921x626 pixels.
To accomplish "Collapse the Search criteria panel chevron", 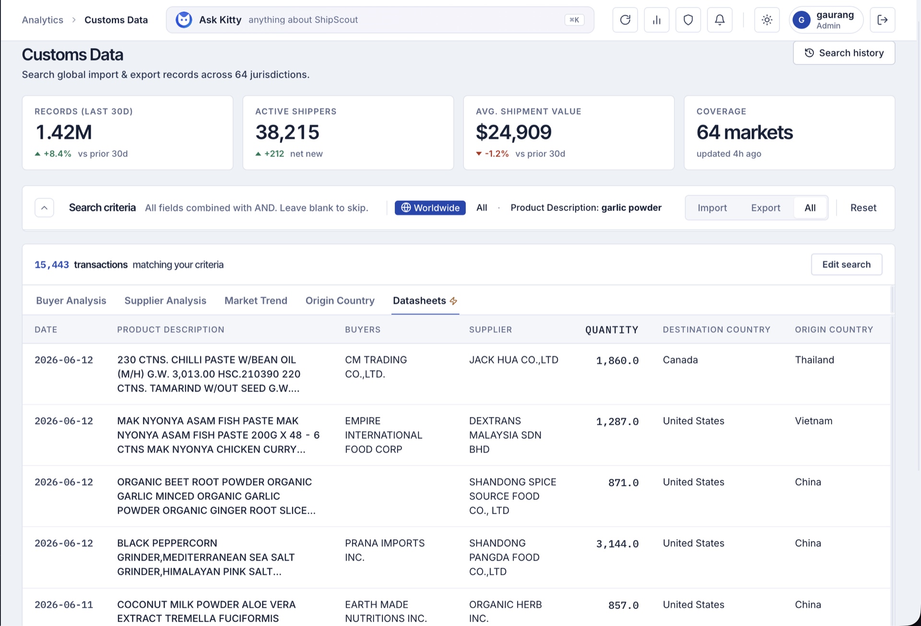I will click(44, 208).
